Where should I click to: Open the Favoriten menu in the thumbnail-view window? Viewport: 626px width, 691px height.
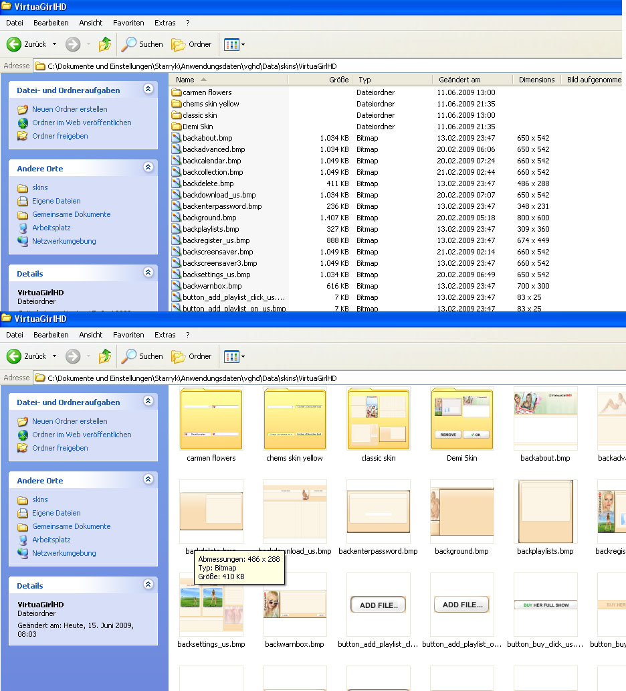[128, 335]
